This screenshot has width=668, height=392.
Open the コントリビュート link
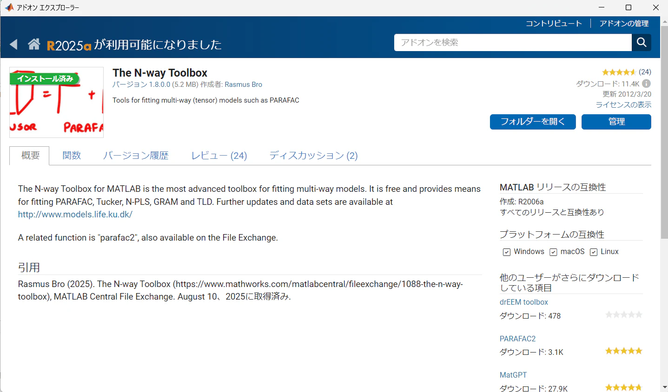pyautogui.click(x=554, y=23)
